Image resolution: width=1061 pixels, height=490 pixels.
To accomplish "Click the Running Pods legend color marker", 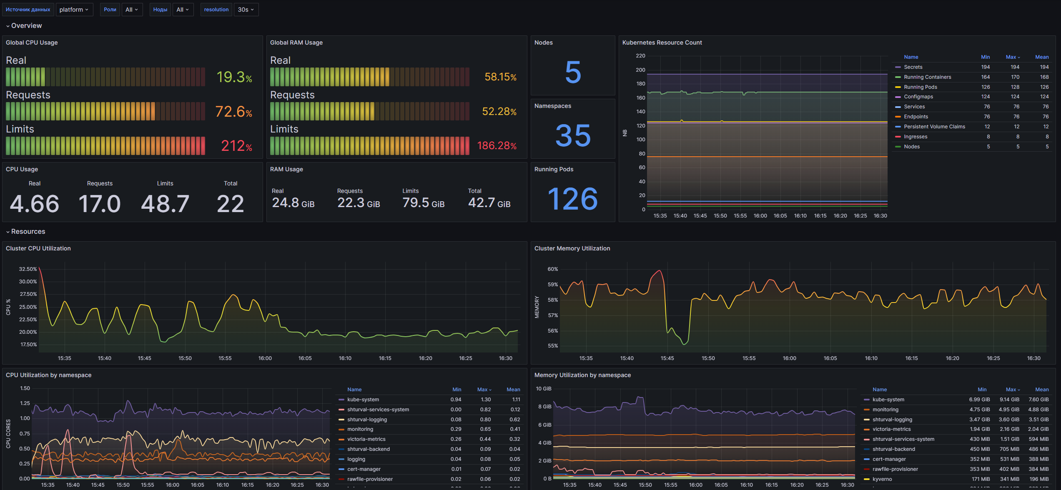I will [898, 87].
